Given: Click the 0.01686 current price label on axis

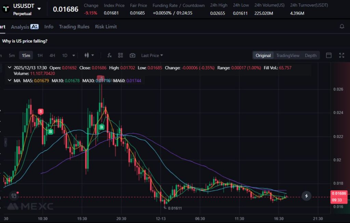Looking at the screenshot, I should (x=338, y=193).
